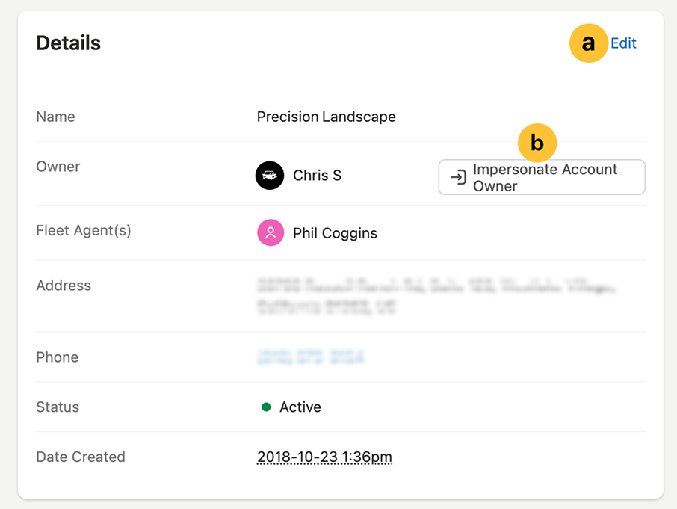Click the Precision Landscape name value
Screen dimensions: 677x509
coord(326,117)
